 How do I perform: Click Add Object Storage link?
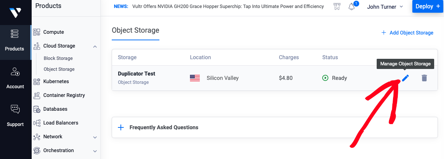(407, 33)
